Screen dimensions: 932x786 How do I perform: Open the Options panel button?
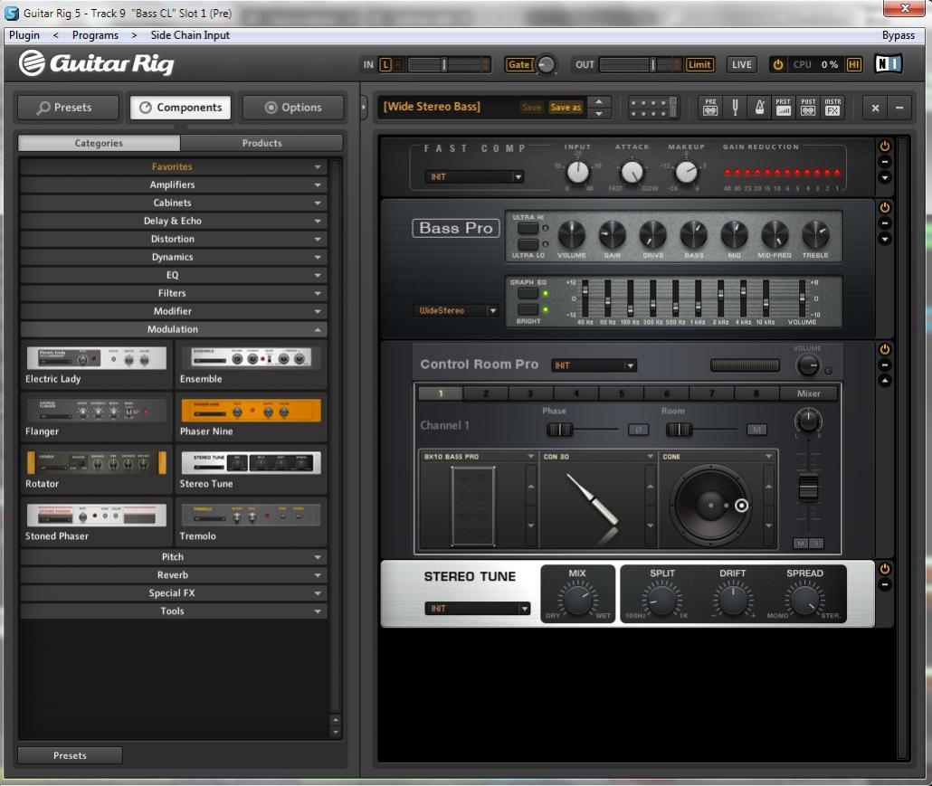tap(293, 108)
